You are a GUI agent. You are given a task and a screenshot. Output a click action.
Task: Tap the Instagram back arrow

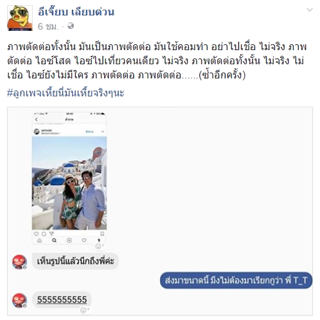click(37, 120)
